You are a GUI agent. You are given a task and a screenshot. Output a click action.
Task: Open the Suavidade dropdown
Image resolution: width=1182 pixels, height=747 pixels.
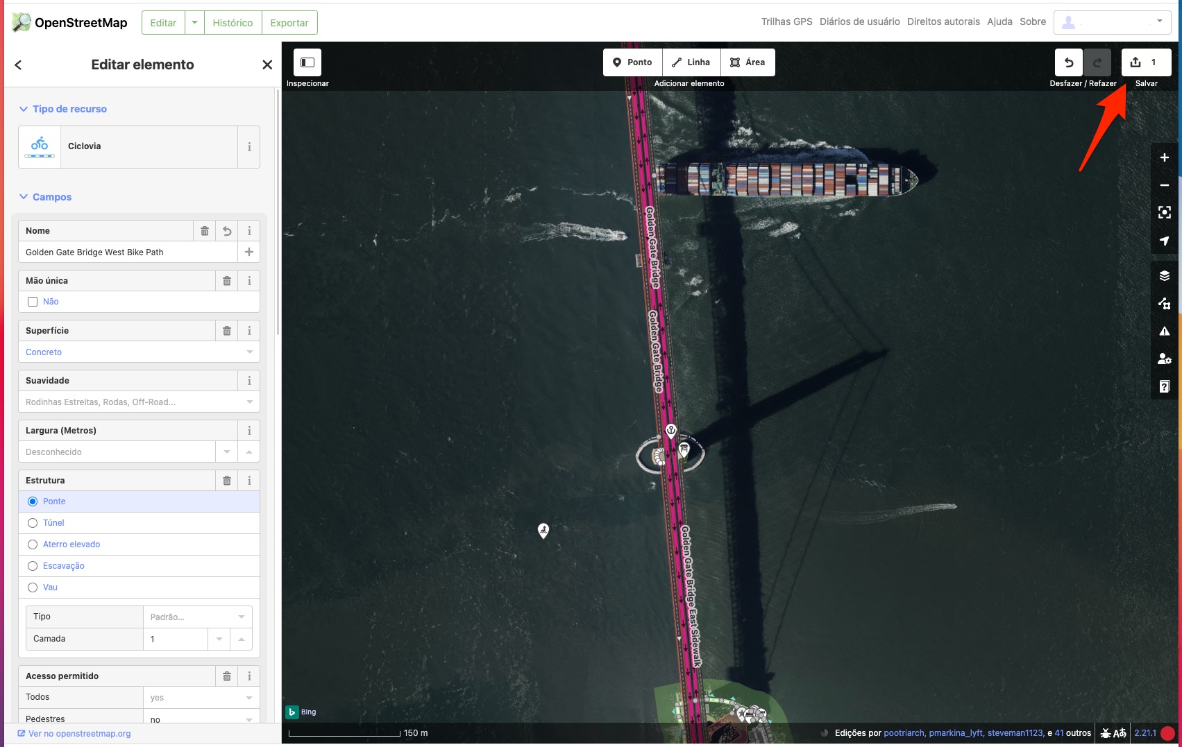click(x=139, y=402)
